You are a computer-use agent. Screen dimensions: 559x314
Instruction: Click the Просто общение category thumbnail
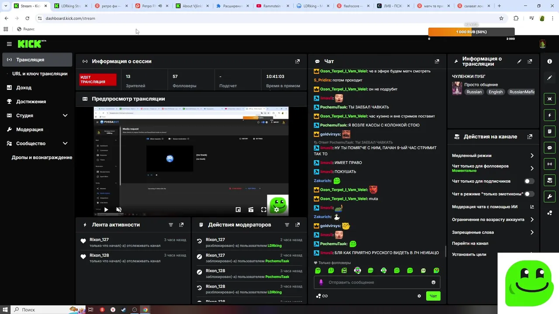[457, 88]
